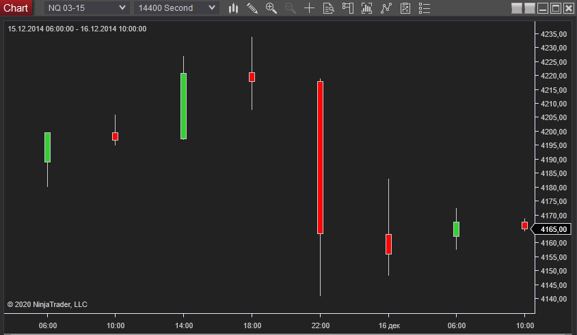Open the indicators bar-chart icon
The height and width of the screenshot is (335, 577).
pos(367,8)
